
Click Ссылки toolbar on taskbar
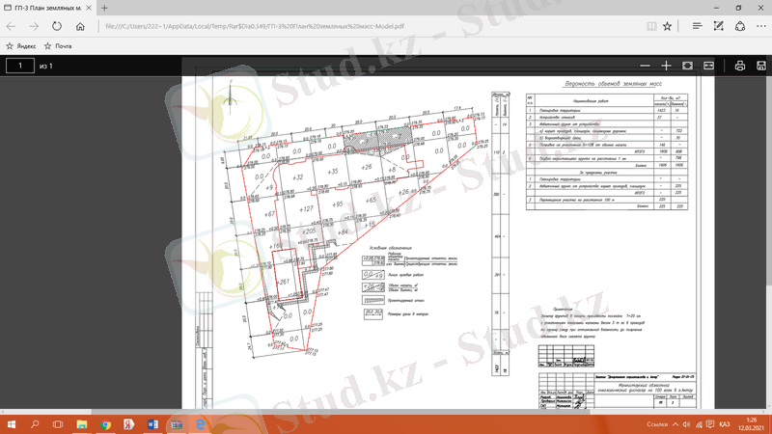coord(657,424)
